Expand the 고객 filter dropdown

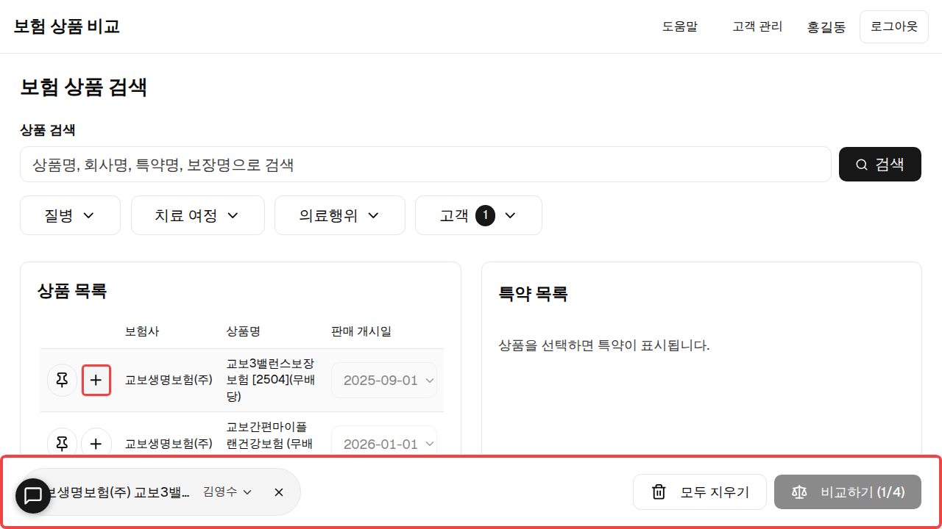tap(478, 215)
